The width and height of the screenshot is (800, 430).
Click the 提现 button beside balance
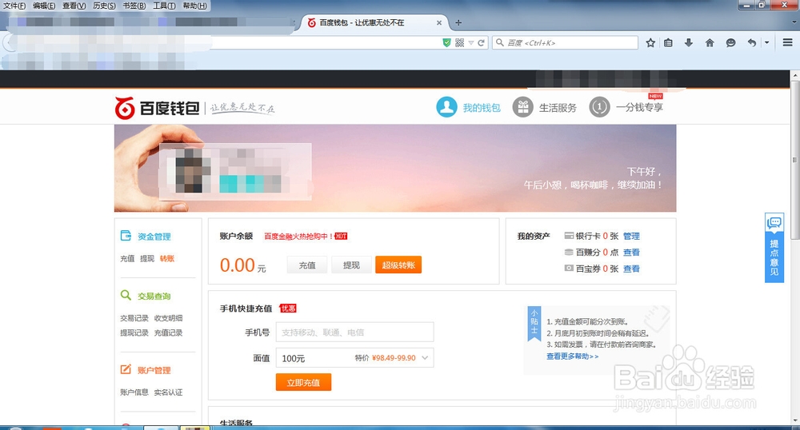(x=351, y=265)
